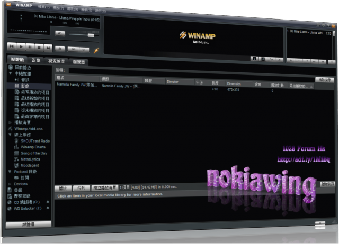Sort by the Dimension column header
Image resolution: width=339 pixels, height=244 pixels.
pos(239,84)
